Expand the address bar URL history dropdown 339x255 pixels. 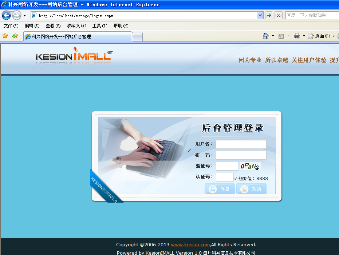pos(260,15)
